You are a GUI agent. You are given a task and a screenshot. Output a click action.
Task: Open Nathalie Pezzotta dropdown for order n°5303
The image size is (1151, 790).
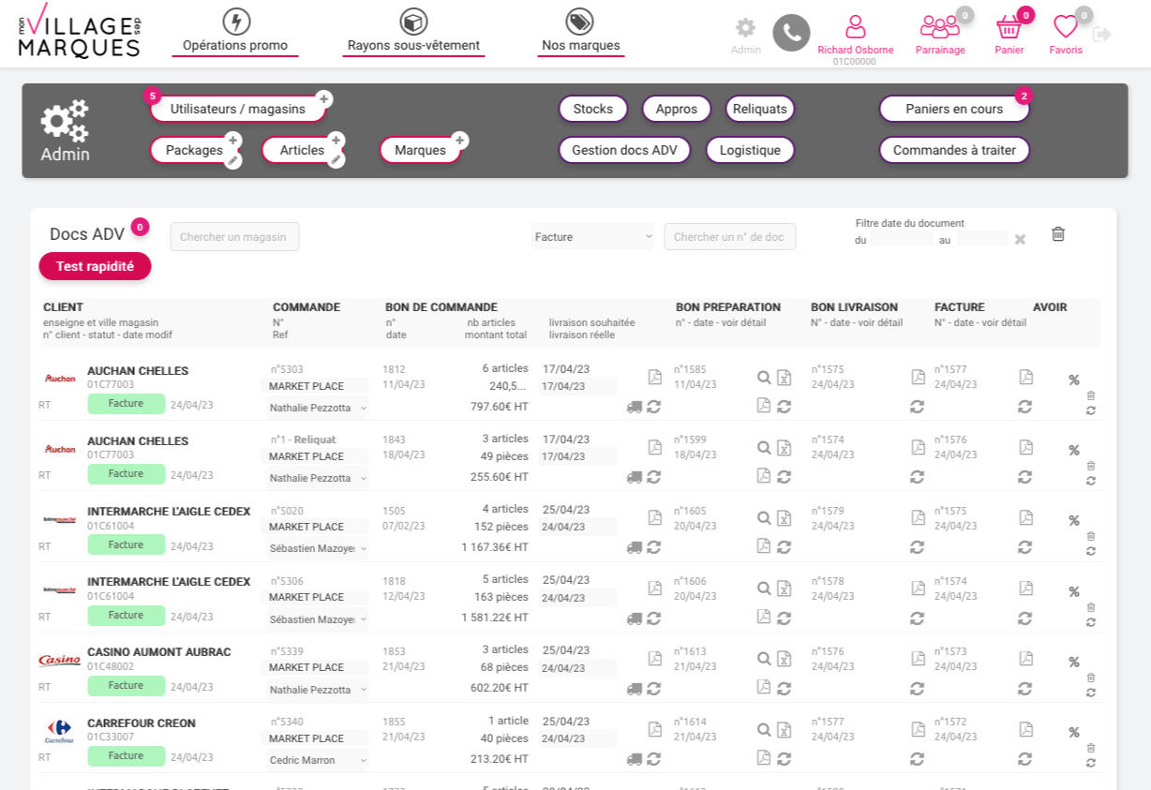(318, 408)
